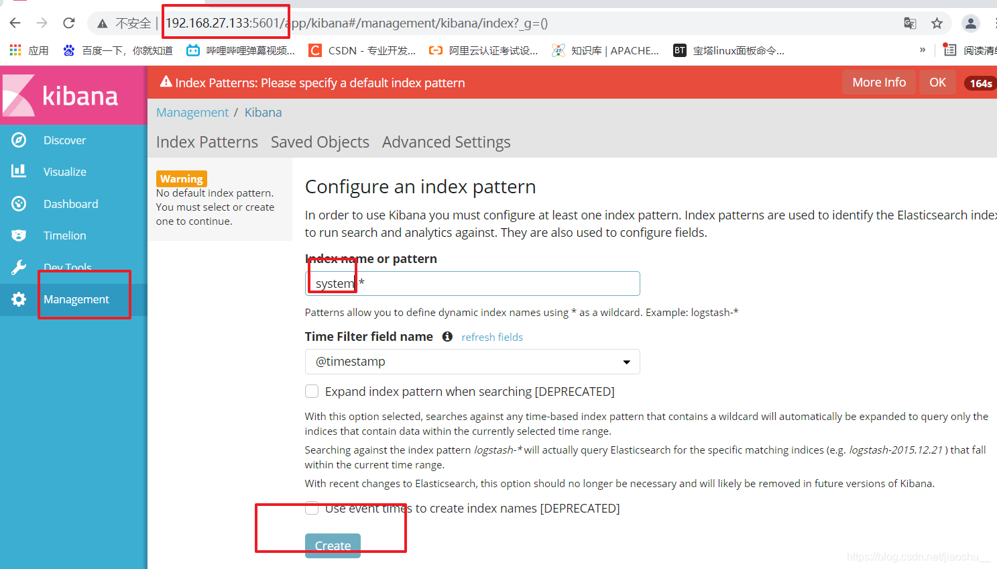
Task: Click the Configure an index pattern heading
Action: (420, 187)
